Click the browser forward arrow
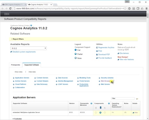This screenshot has height=120, width=149. [x=6, y=9]
